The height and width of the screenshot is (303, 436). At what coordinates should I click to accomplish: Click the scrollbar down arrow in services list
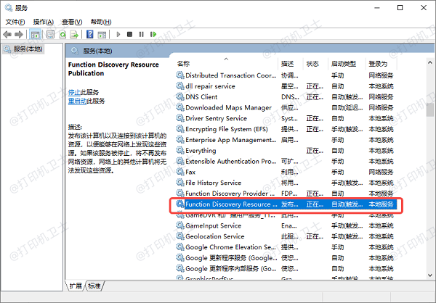(x=430, y=275)
